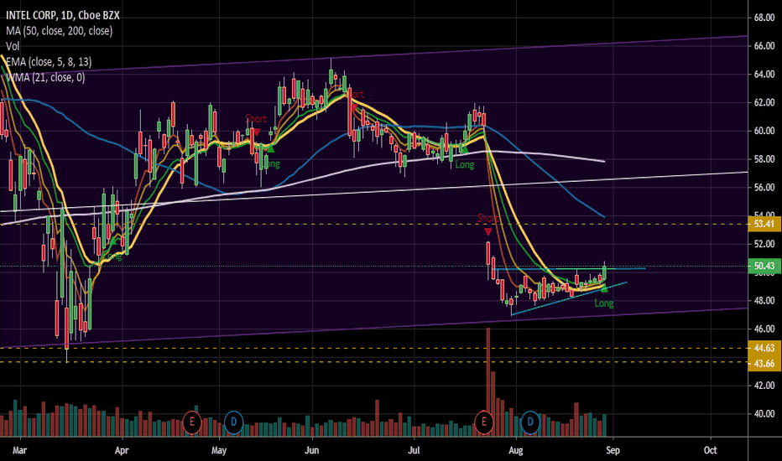Image resolution: width=782 pixels, height=461 pixels.
Task: Click the 68.00 price axis label
Action: point(764,18)
